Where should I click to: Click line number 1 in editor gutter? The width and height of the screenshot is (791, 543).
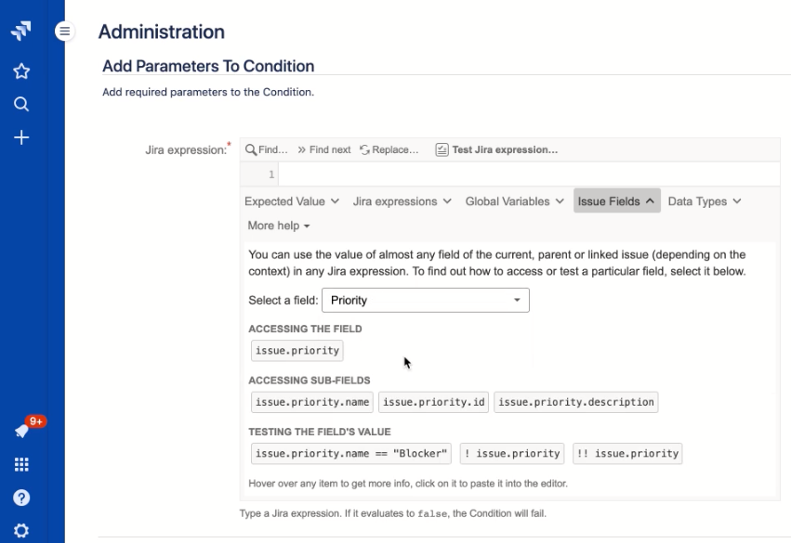pyautogui.click(x=271, y=175)
